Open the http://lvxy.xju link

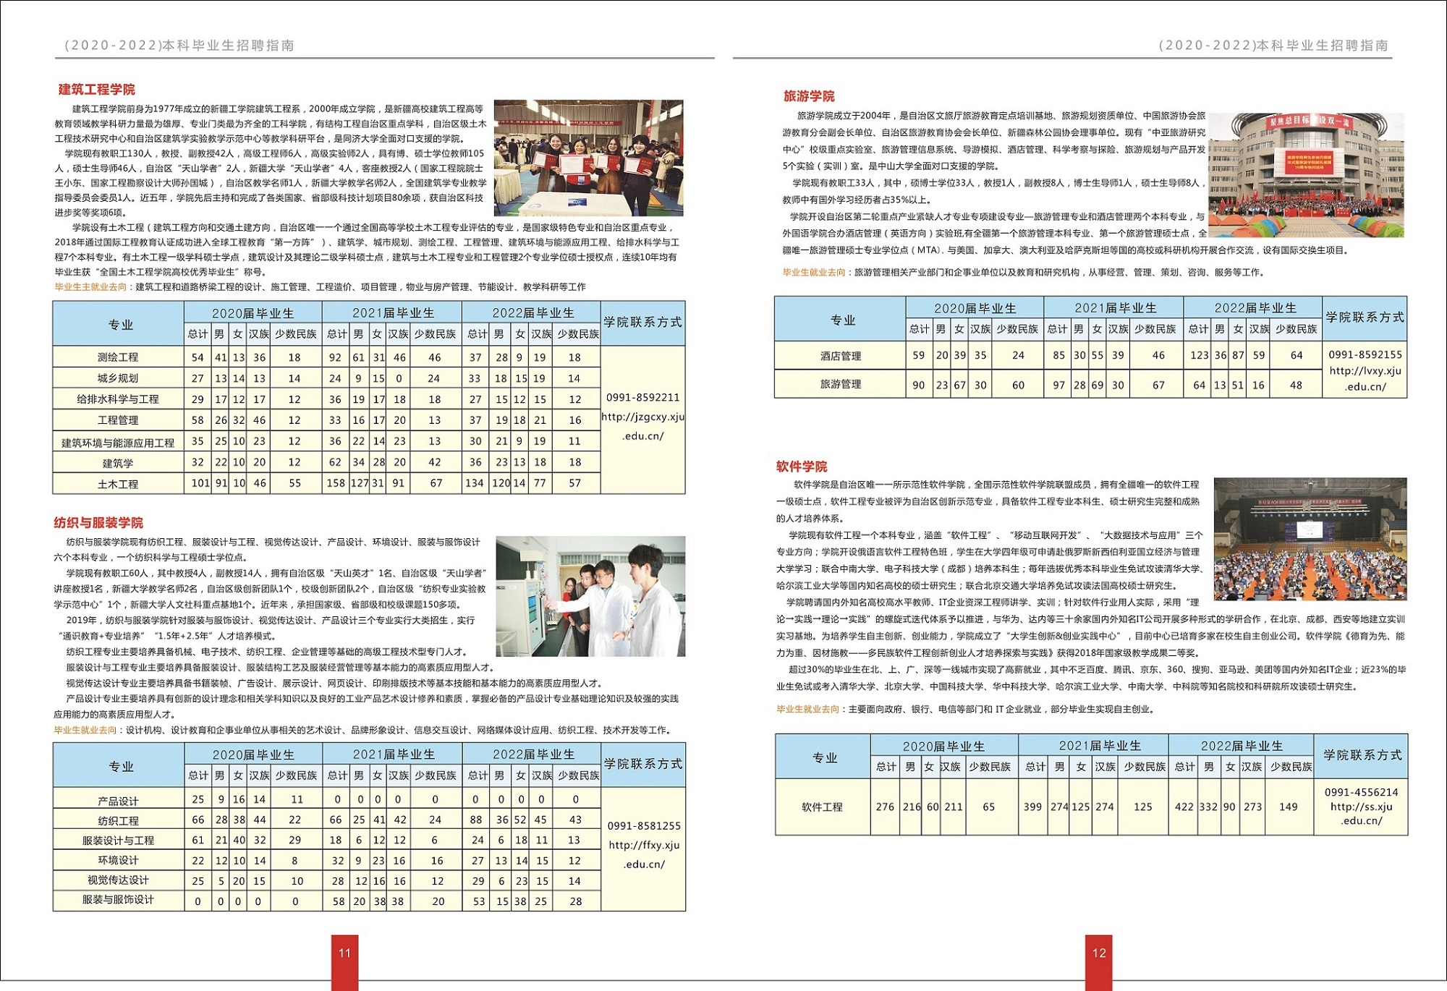click(1365, 371)
